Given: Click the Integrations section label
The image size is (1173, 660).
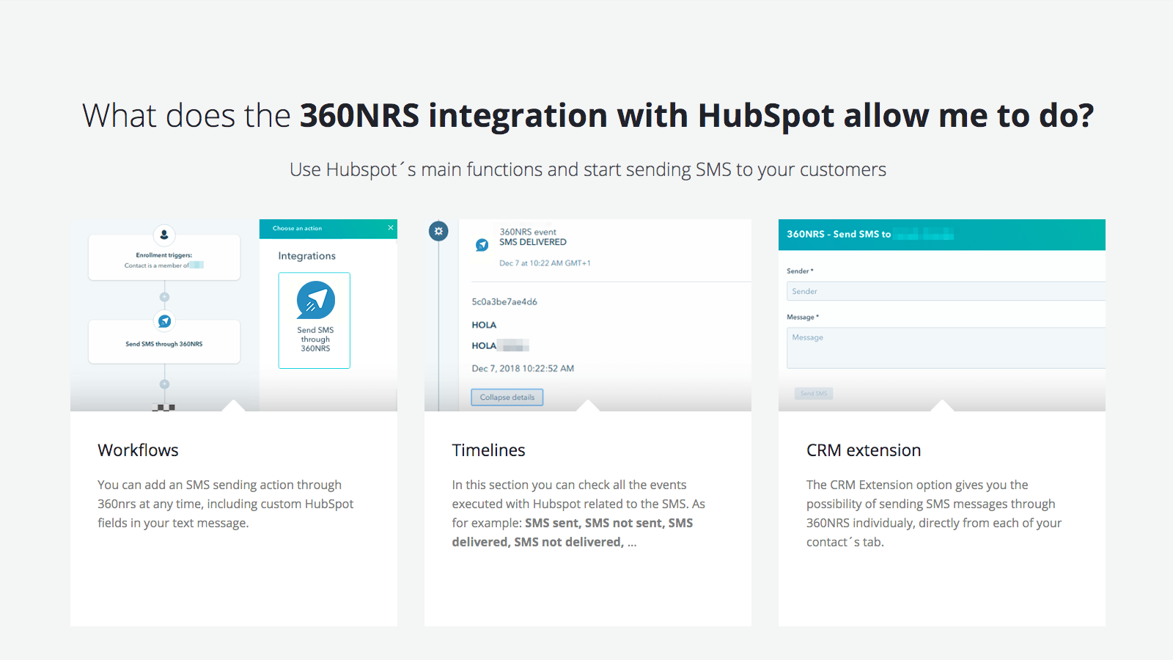Looking at the screenshot, I should click(306, 256).
